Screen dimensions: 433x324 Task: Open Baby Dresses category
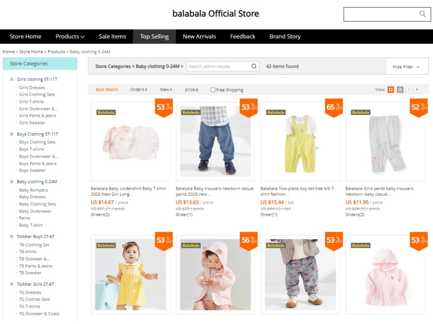click(x=32, y=197)
